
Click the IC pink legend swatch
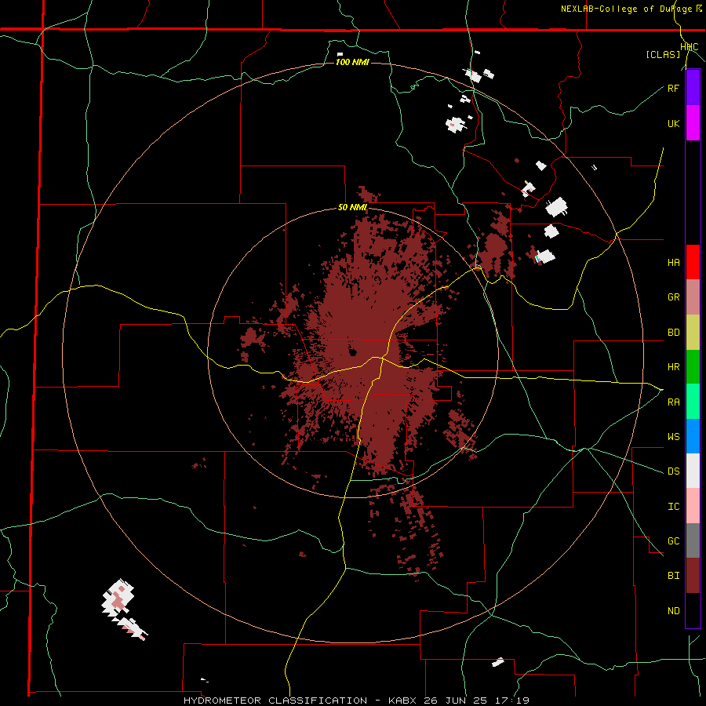coord(693,506)
